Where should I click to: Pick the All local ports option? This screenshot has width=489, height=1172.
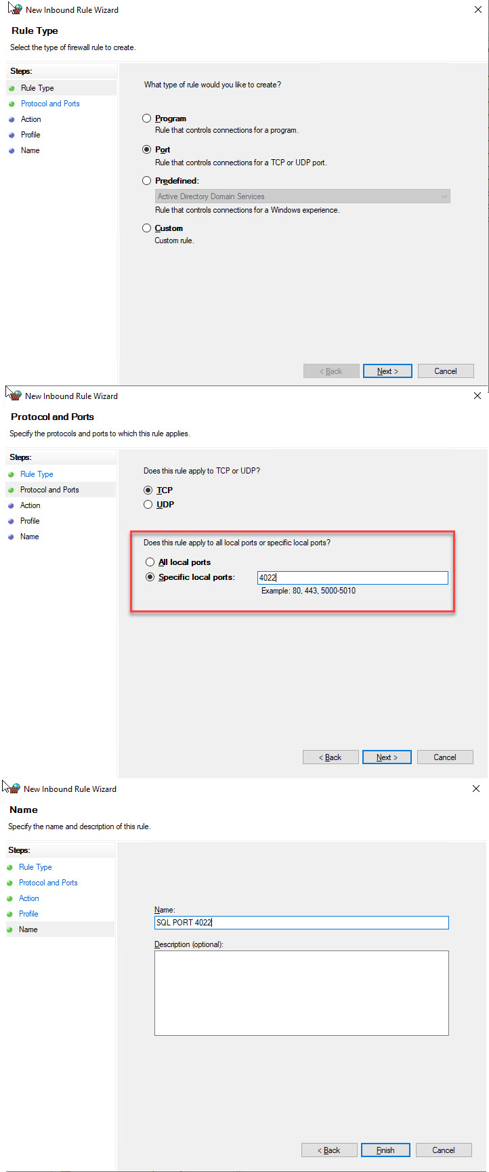coord(150,562)
